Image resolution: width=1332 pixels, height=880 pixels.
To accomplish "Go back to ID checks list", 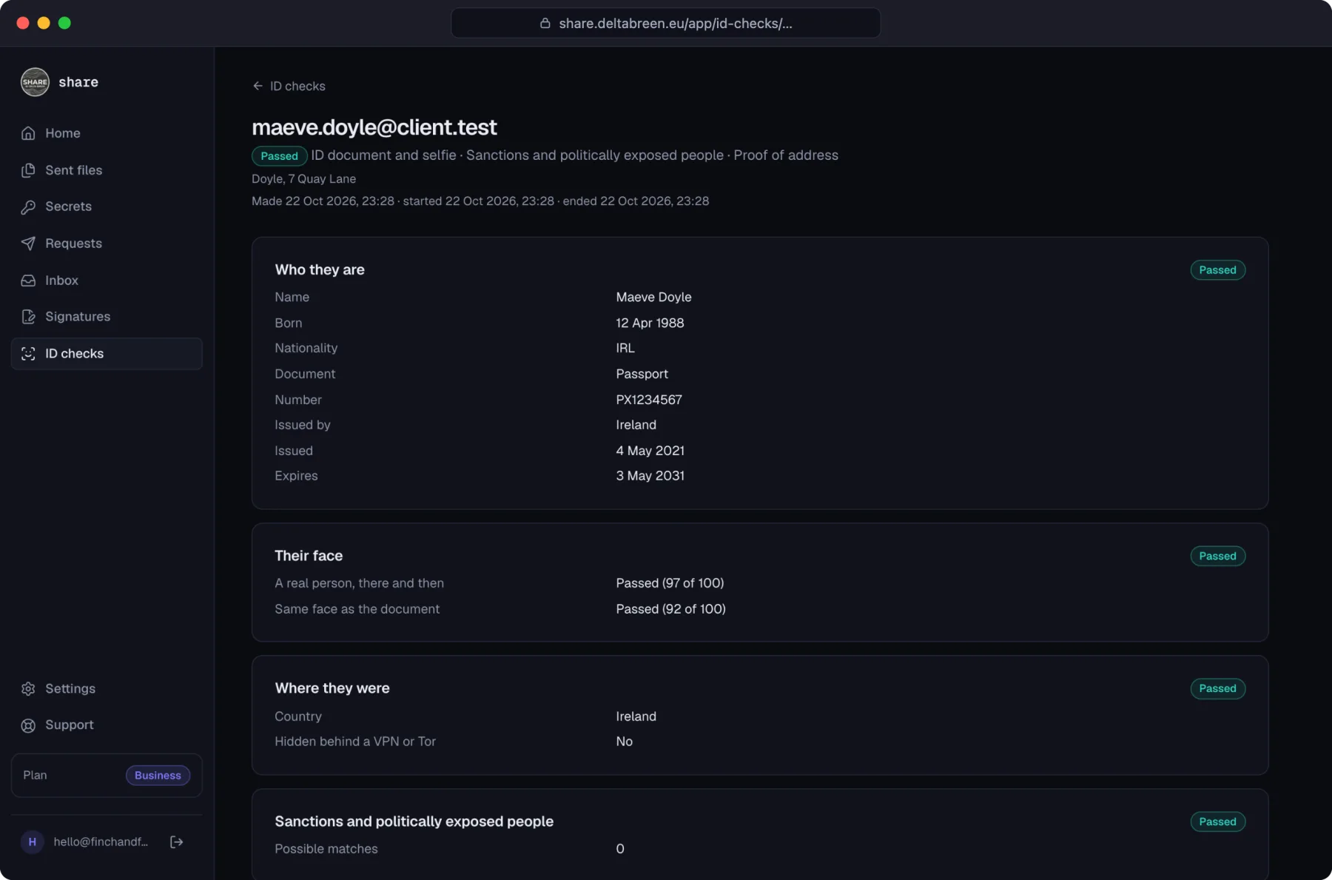I will 289,86.
